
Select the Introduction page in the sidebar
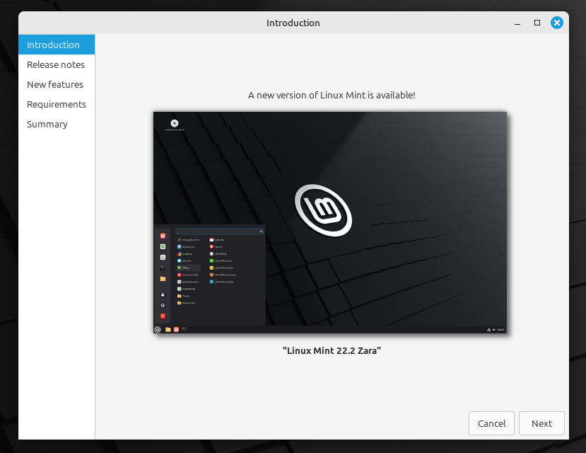(x=54, y=45)
